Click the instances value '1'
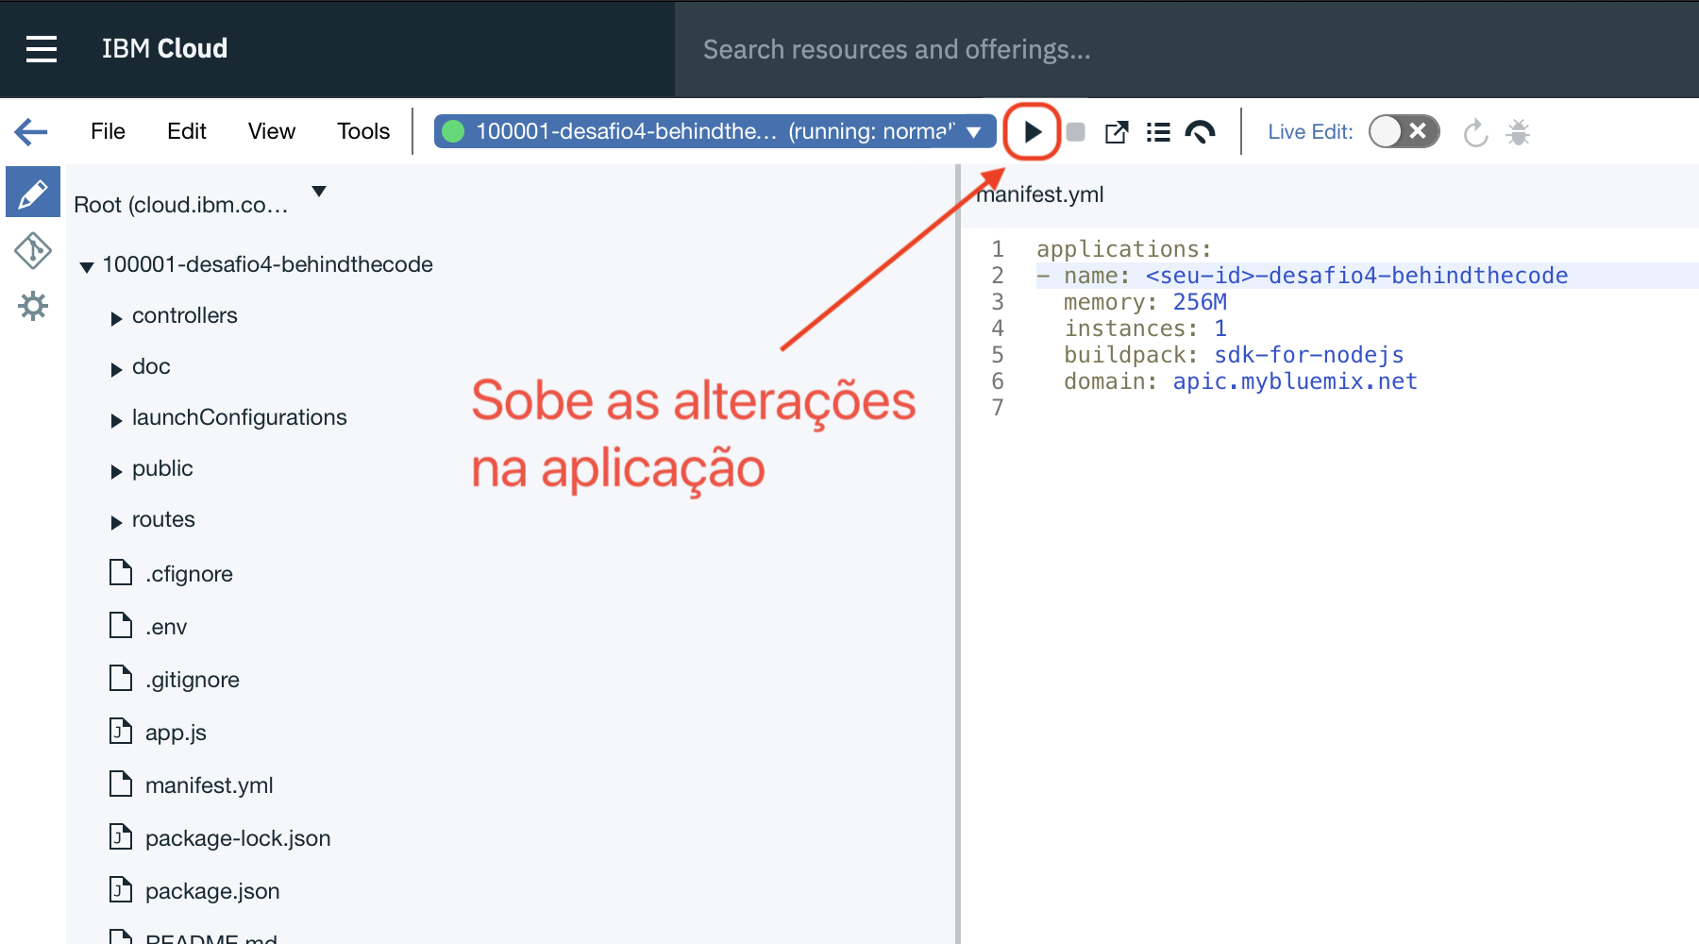 [x=1220, y=329]
